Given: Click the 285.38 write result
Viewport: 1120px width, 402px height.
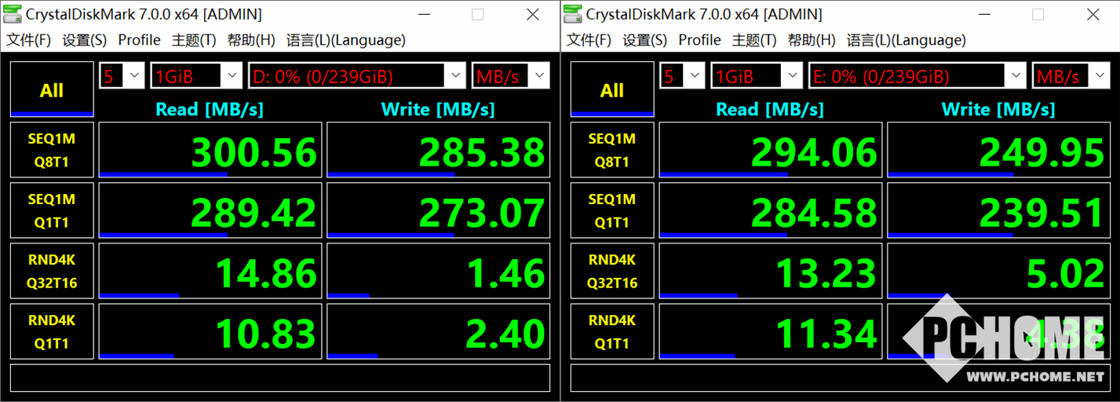Looking at the screenshot, I should [439, 149].
